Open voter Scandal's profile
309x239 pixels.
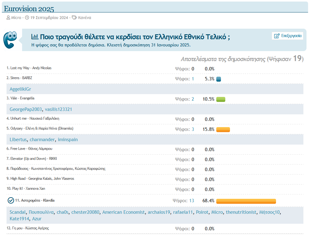coord(17,212)
